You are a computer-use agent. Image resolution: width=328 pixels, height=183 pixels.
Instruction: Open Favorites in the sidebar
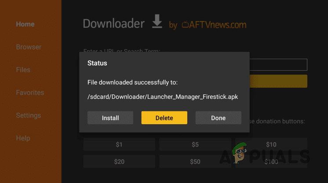pos(30,93)
